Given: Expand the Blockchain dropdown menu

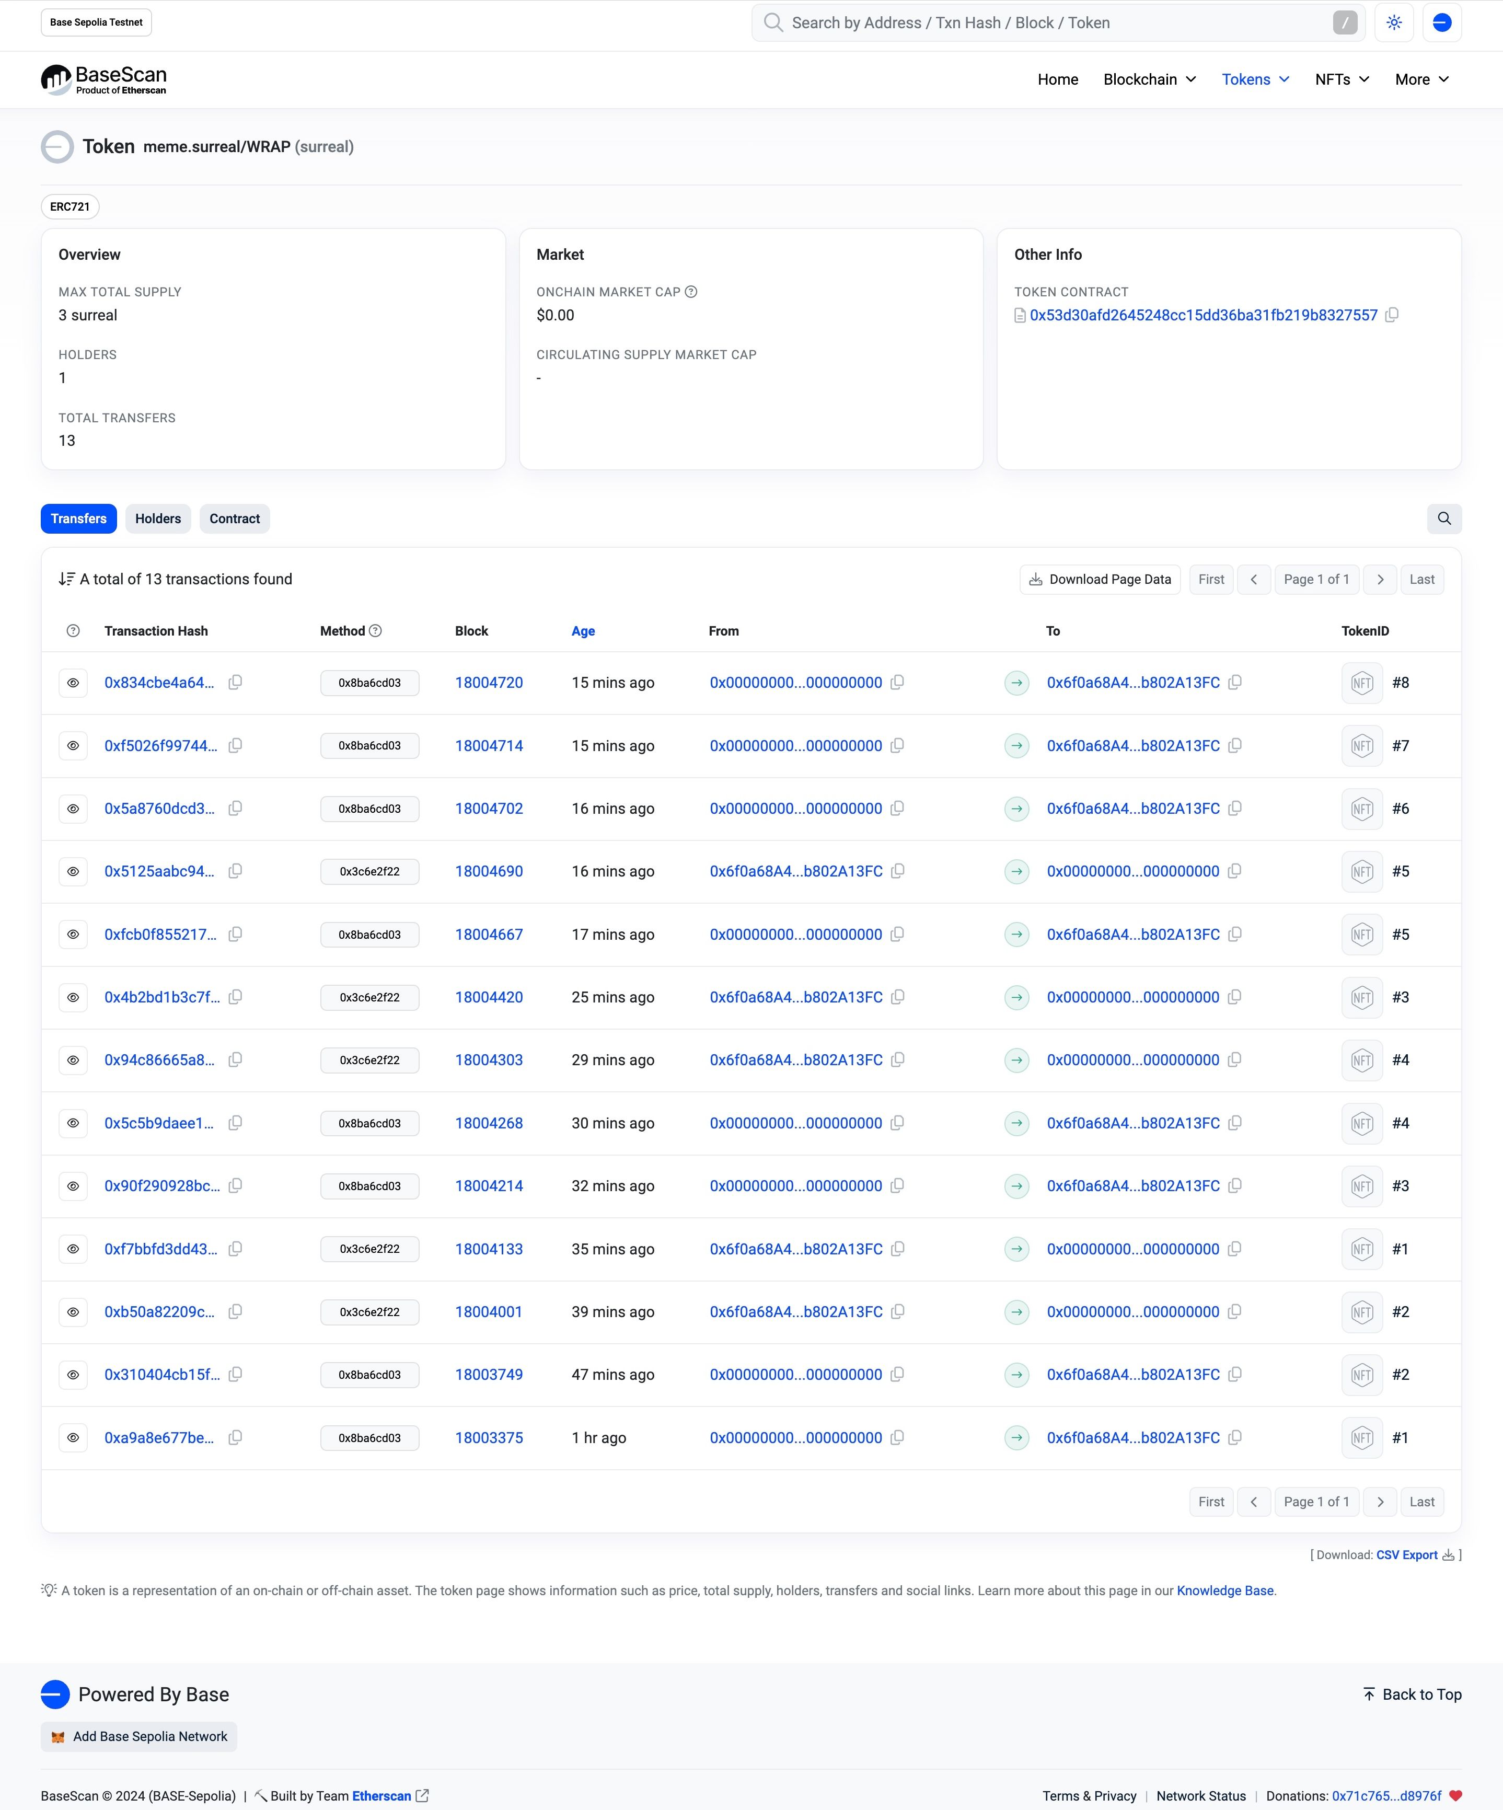Looking at the screenshot, I should point(1150,79).
